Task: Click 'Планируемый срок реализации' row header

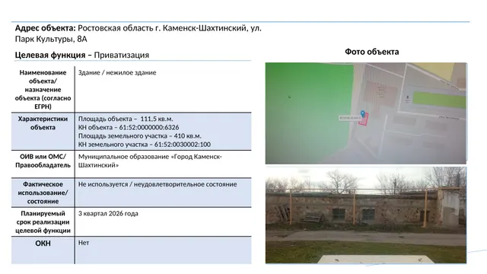Action: 43,221
